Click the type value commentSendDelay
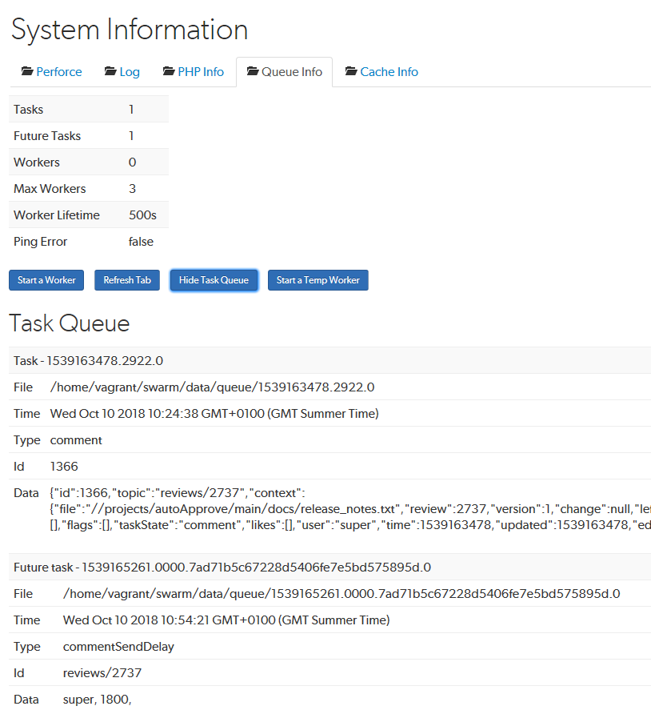 (118, 647)
